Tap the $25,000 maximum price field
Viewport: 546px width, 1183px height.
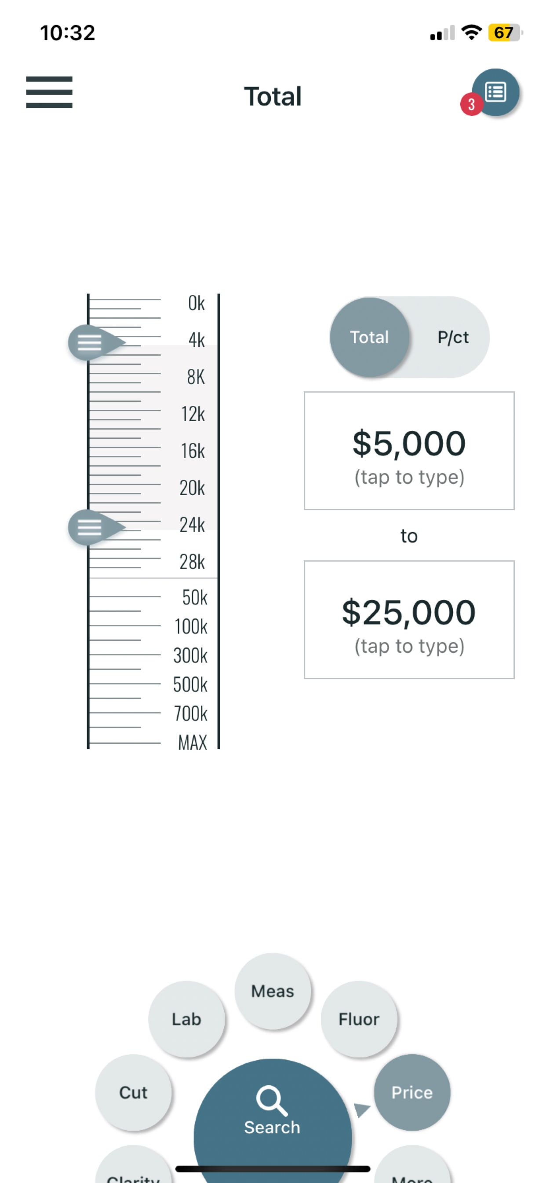click(x=409, y=619)
